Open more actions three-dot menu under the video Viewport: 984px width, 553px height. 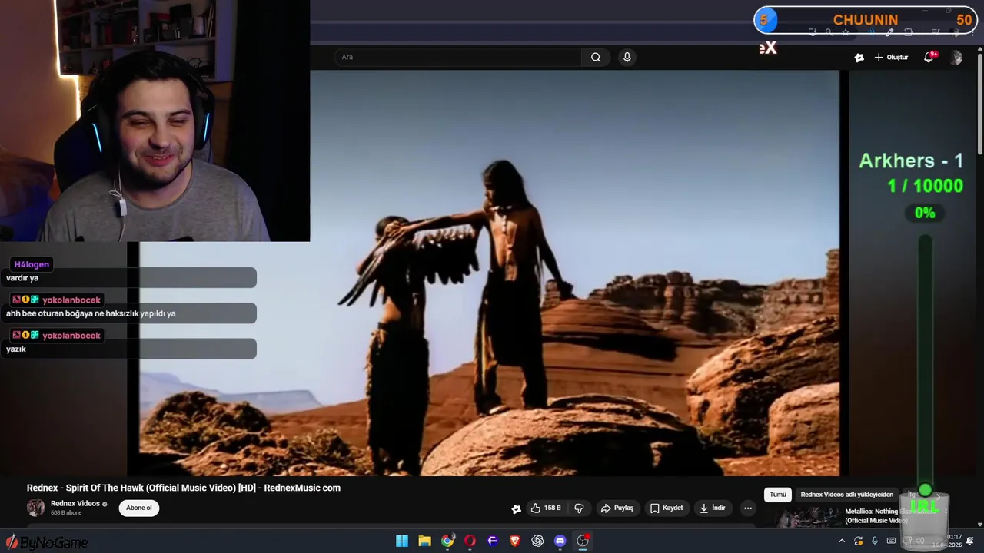click(x=748, y=508)
